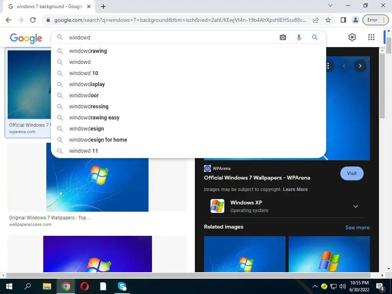Viewport: 392px width, 294px height.
Task: Select the plain windowd suggestion
Action: [x=188, y=62]
